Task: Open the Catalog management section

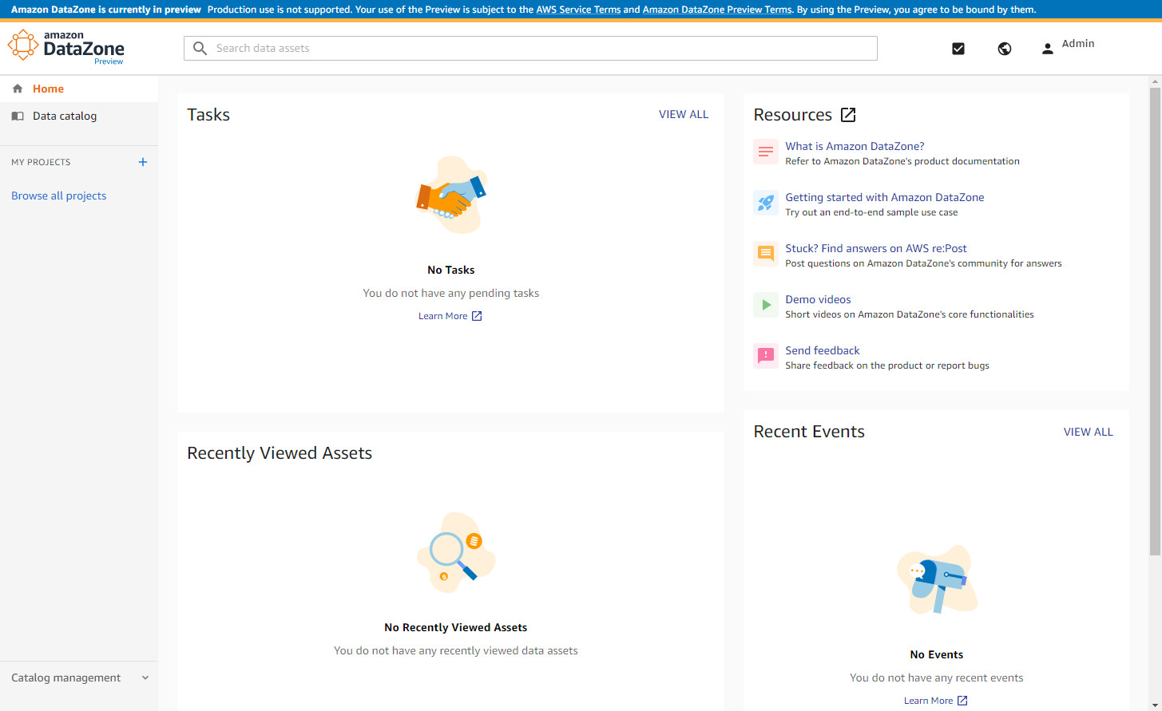Action: click(x=79, y=678)
